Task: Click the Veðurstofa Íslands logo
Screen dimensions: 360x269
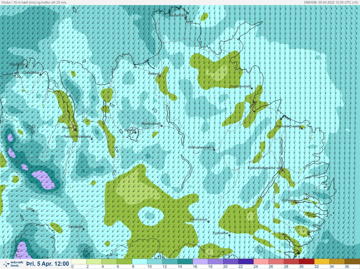Action: 13,264
